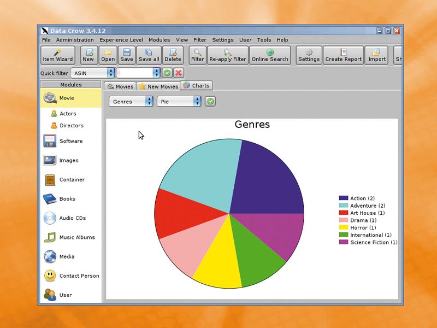Viewport: 437px width, 328px height.
Task: Click the Delete toolbar icon
Action: click(x=173, y=54)
